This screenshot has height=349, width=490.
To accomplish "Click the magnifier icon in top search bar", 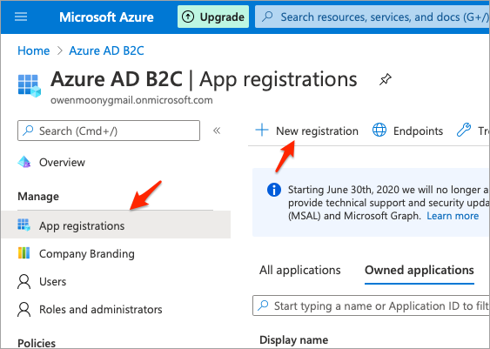I will coord(267,17).
